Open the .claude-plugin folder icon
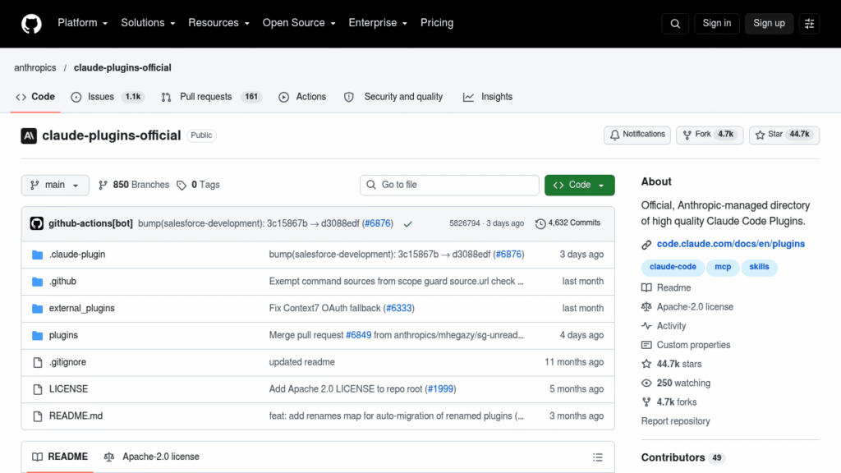841x473 pixels. pos(37,255)
